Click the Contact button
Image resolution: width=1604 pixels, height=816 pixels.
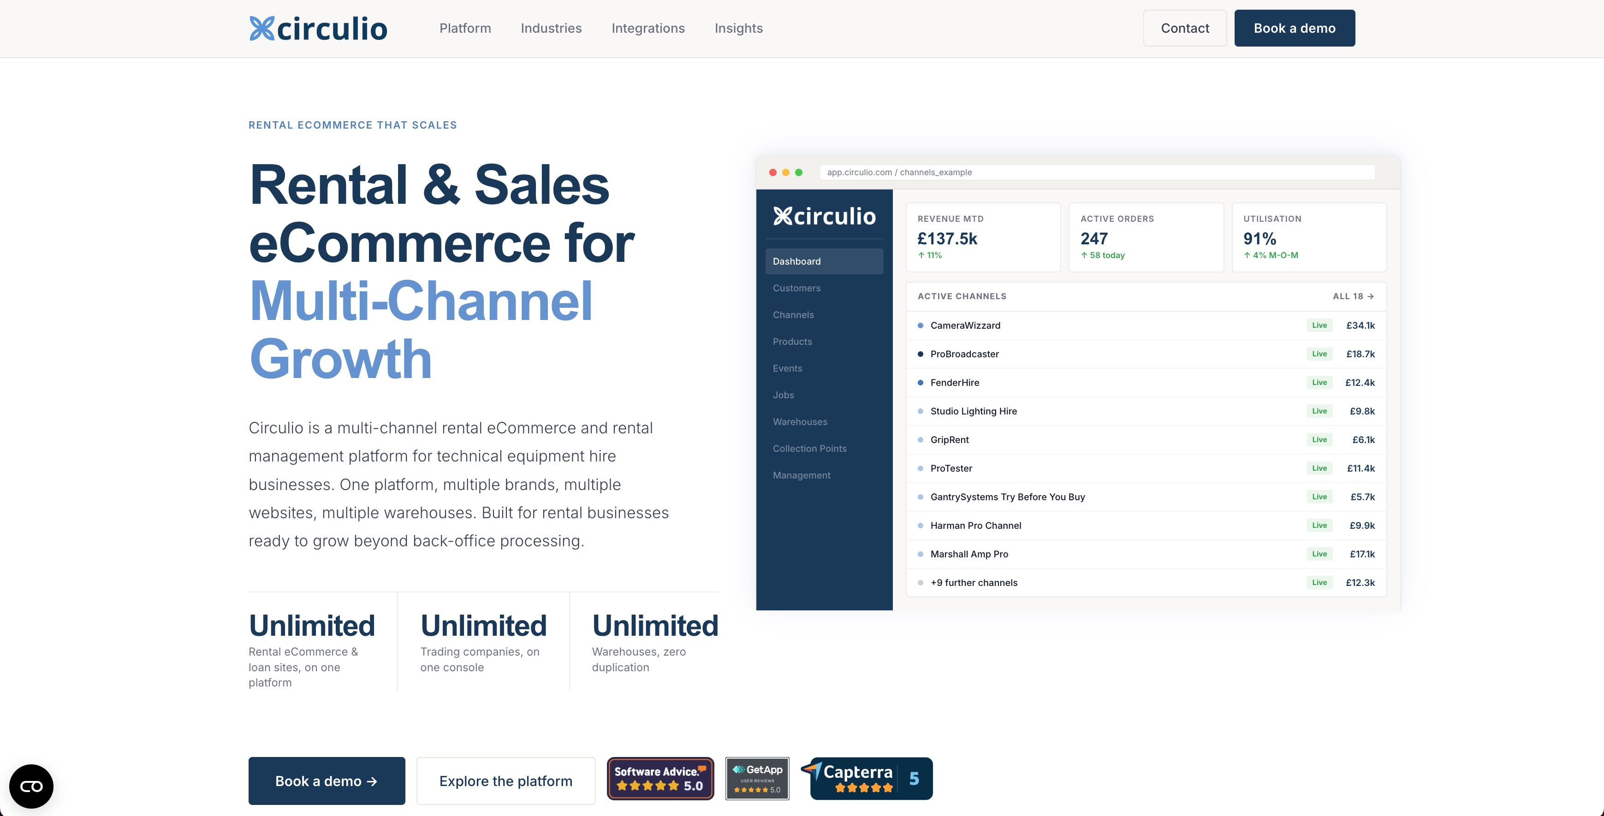point(1185,28)
